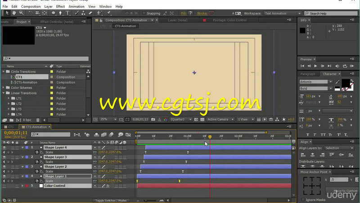Tick the Ignore Masks checkbox
This screenshot has height=203, width=360.
[303, 199]
